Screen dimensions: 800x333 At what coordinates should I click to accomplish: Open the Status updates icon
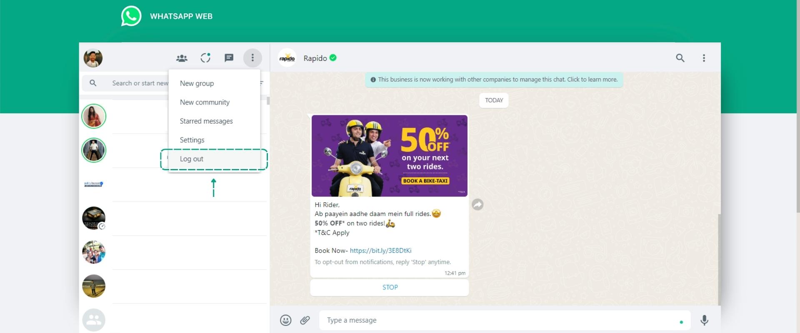click(205, 58)
